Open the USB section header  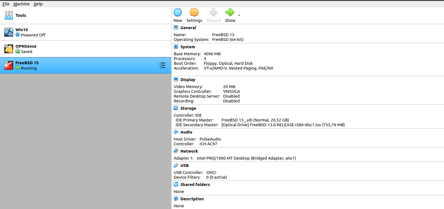coord(184,166)
